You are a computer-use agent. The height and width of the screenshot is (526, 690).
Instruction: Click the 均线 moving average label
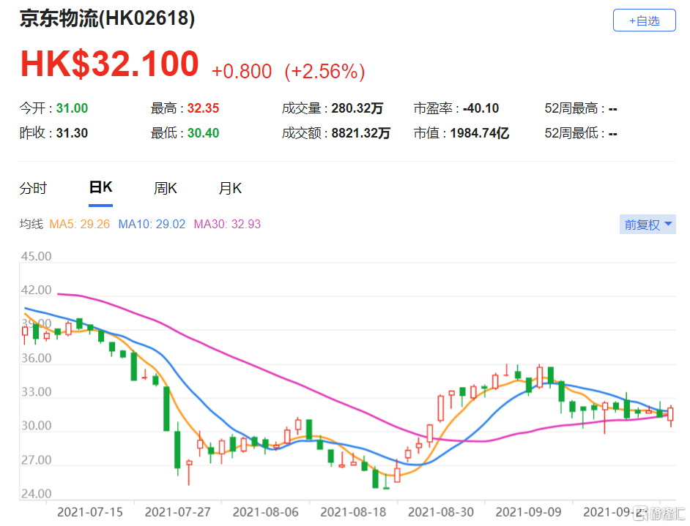click(x=31, y=225)
